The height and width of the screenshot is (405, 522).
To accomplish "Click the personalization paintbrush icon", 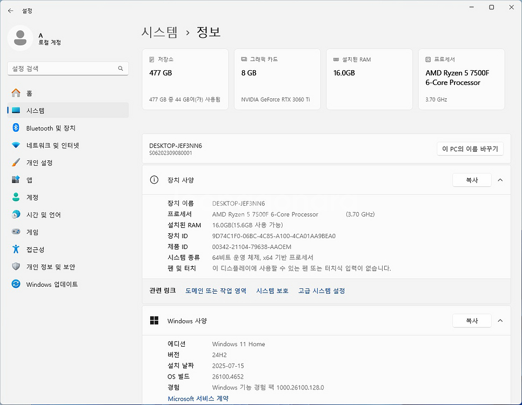I will tap(16, 163).
